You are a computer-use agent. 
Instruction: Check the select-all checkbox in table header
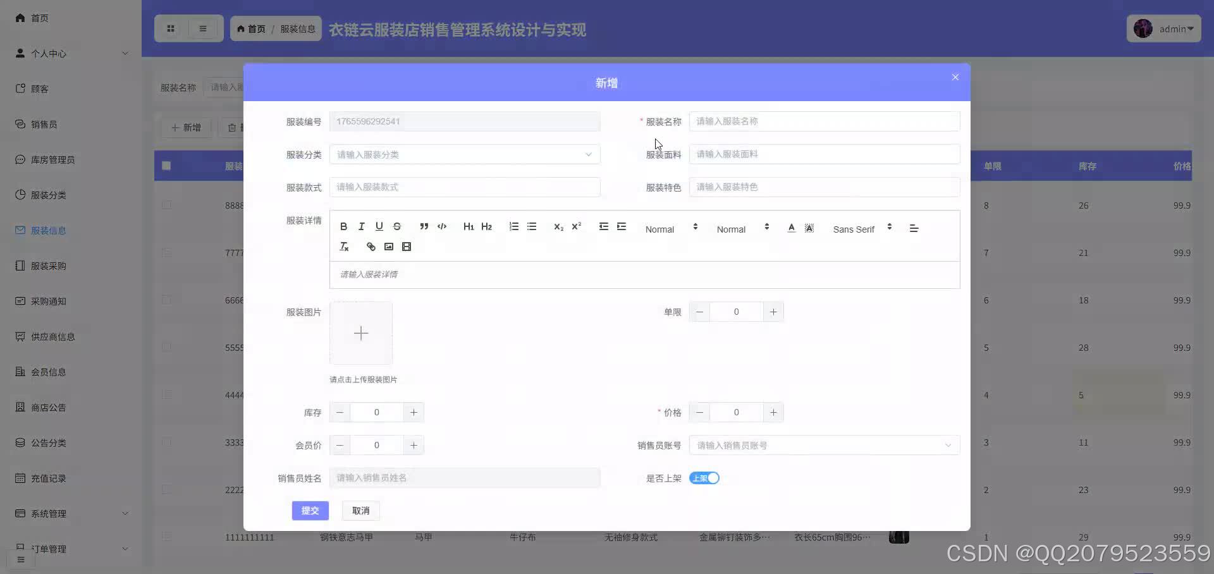coord(166,166)
